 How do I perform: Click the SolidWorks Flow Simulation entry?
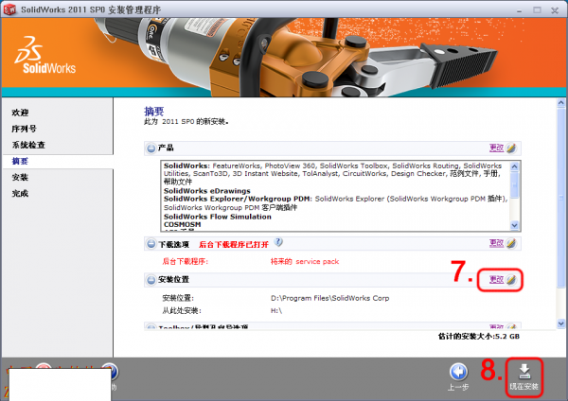pyautogui.click(x=218, y=217)
